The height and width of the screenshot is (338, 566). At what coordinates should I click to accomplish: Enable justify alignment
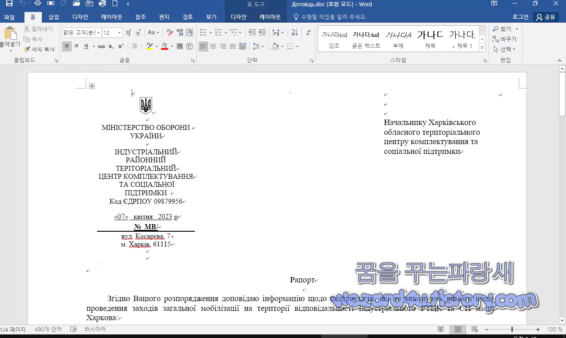[233, 46]
